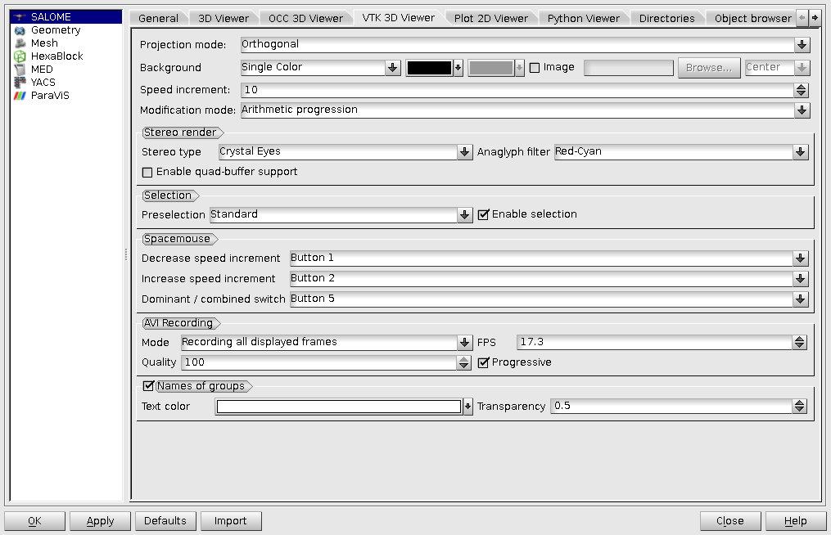
Task: Restore settings using the Defaults button
Action: click(165, 520)
